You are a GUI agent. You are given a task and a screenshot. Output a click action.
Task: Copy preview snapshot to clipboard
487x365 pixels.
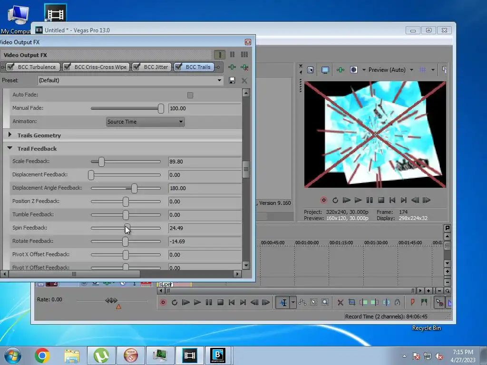445,70
